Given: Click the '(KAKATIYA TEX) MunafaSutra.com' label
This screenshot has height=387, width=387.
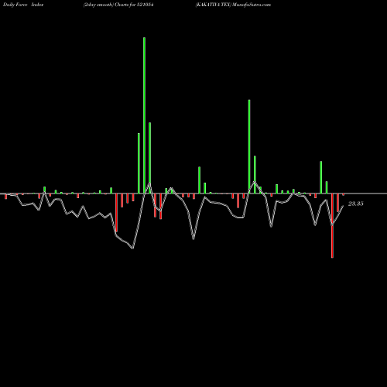Looking at the screenshot, I should point(233,5).
